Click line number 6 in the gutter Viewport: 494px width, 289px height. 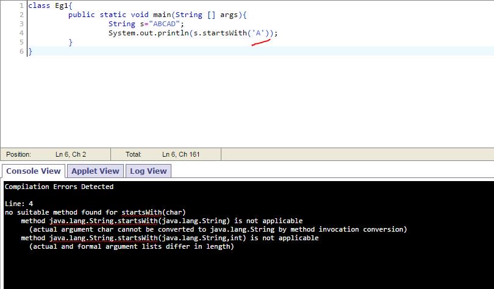point(21,51)
